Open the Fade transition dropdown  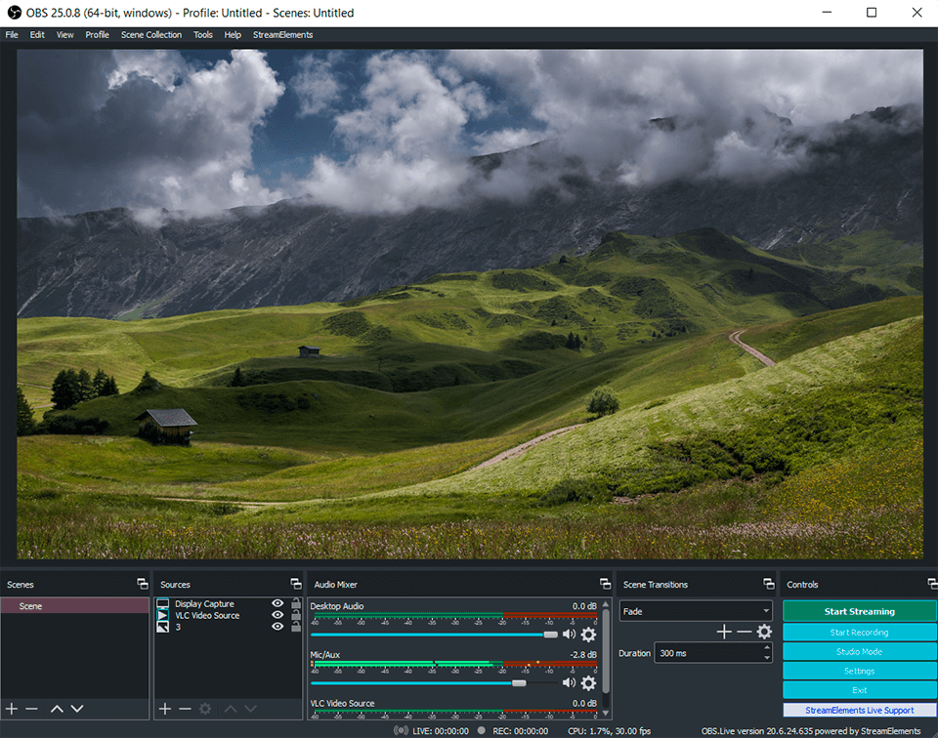[x=696, y=610]
